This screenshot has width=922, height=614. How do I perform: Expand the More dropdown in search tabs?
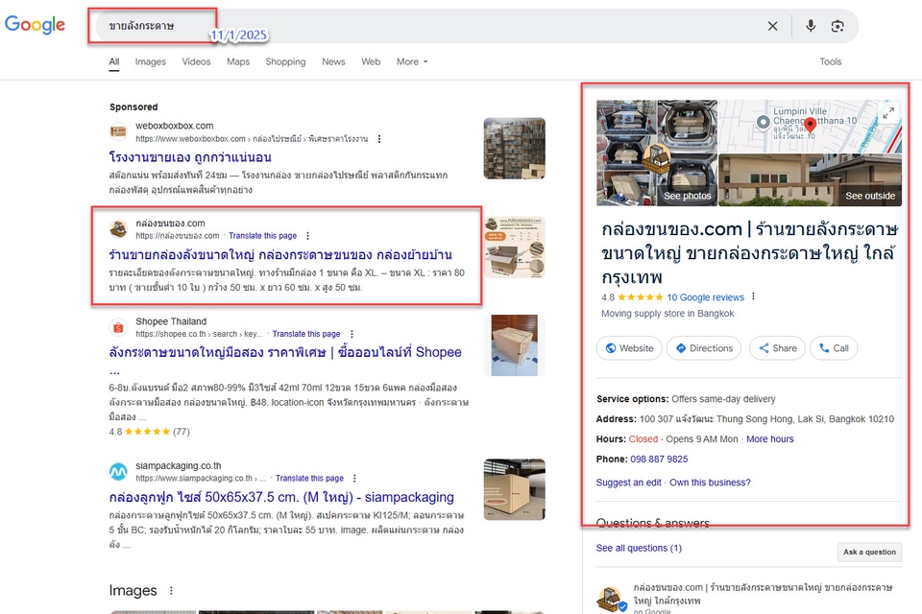412,61
